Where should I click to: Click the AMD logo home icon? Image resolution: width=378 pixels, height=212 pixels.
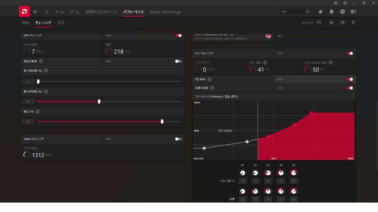(24, 12)
